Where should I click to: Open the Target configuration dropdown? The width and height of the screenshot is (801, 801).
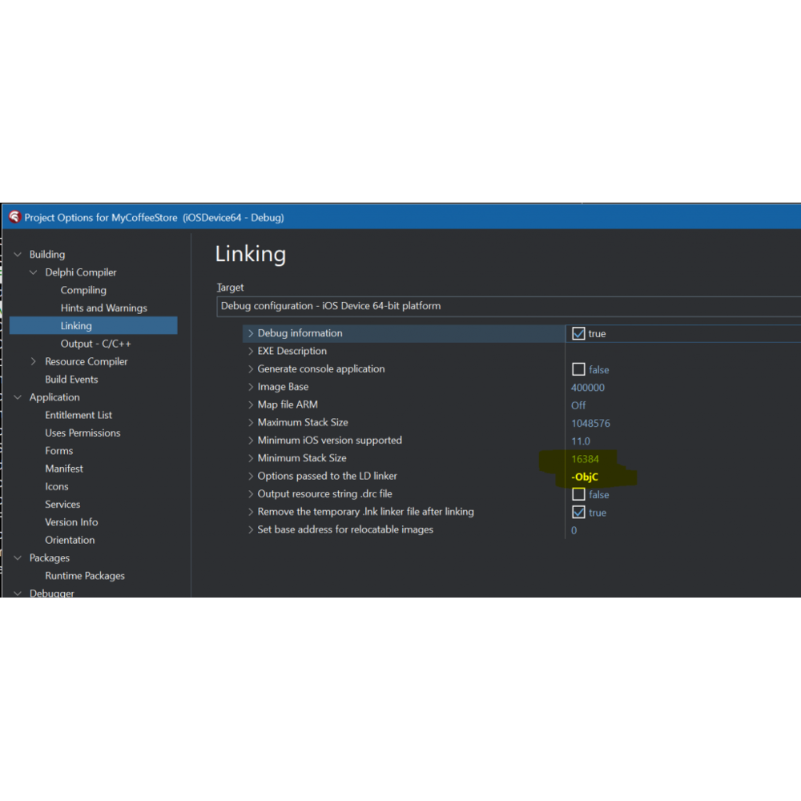pyautogui.click(x=509, y=306)
